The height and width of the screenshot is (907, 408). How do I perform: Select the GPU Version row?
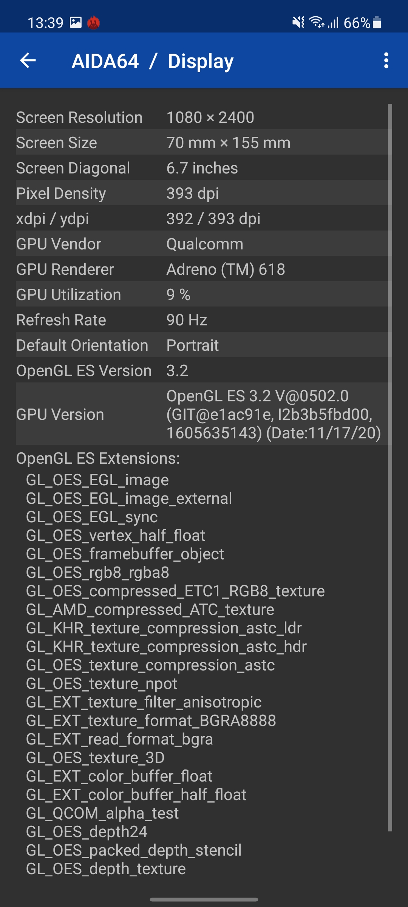point(202,414)
